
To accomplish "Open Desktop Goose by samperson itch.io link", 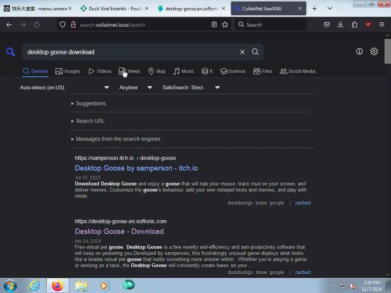I will tap(136, 168).
